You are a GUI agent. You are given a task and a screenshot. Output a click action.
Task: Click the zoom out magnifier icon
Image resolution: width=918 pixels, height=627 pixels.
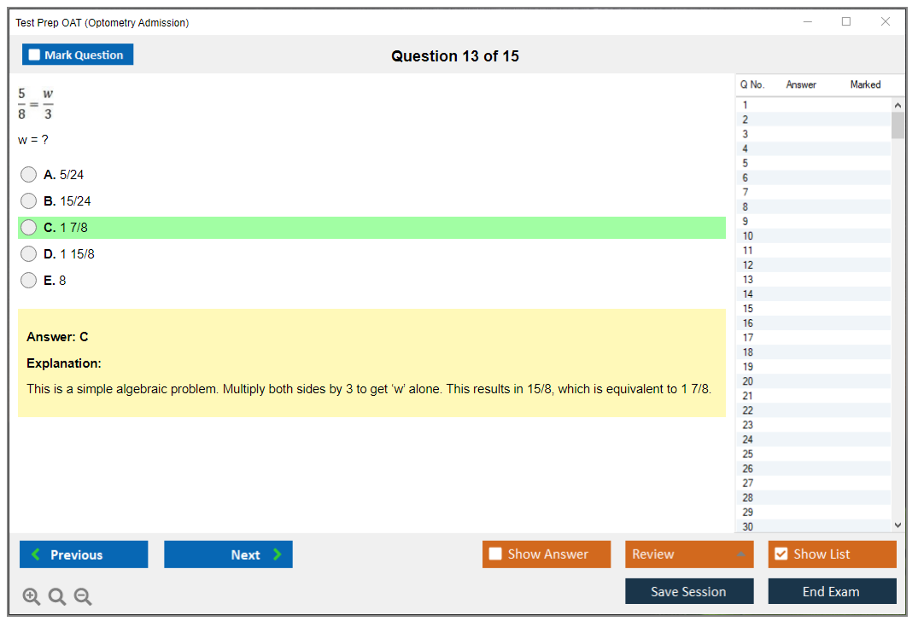point(83,597)
